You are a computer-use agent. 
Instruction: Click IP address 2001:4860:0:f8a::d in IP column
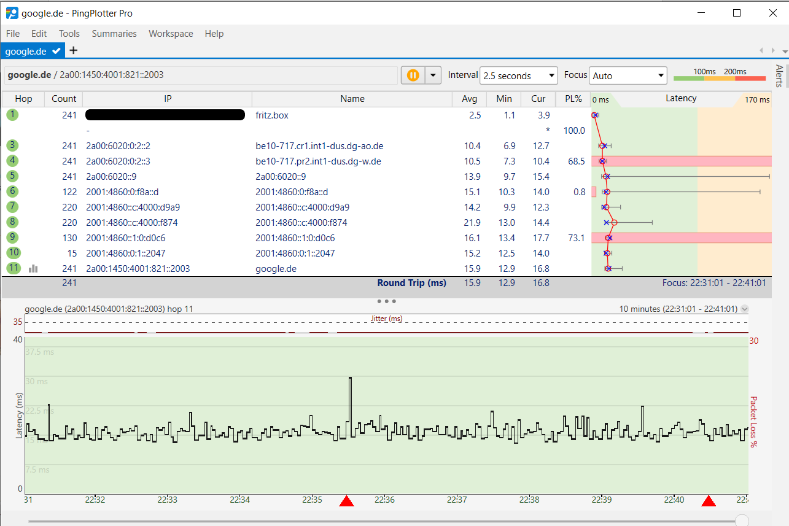pyautogui.click(x=122, y=191)
